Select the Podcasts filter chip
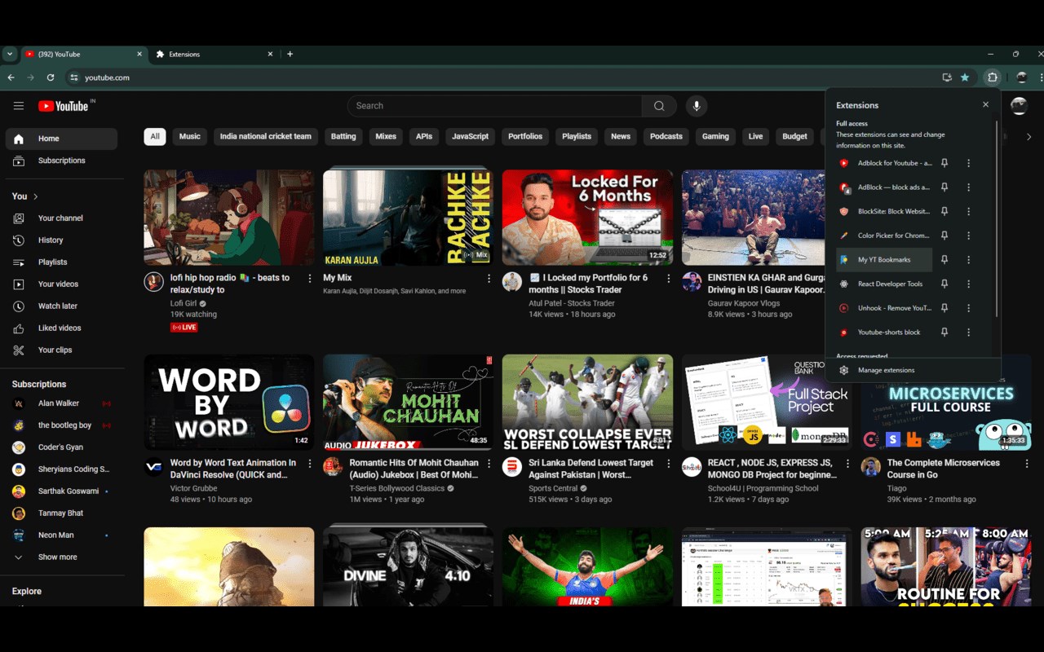Image resolution: width=1044 pixels, height=652 pixels. tap(666, 137)
